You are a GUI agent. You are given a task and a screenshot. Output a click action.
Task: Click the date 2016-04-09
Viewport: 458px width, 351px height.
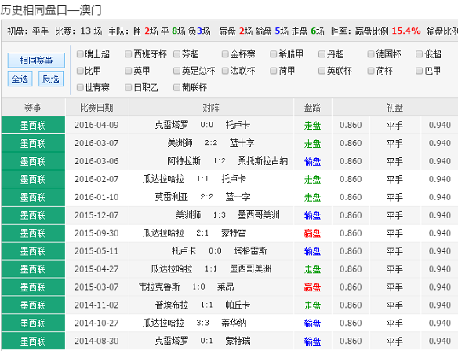click(96, 125)
